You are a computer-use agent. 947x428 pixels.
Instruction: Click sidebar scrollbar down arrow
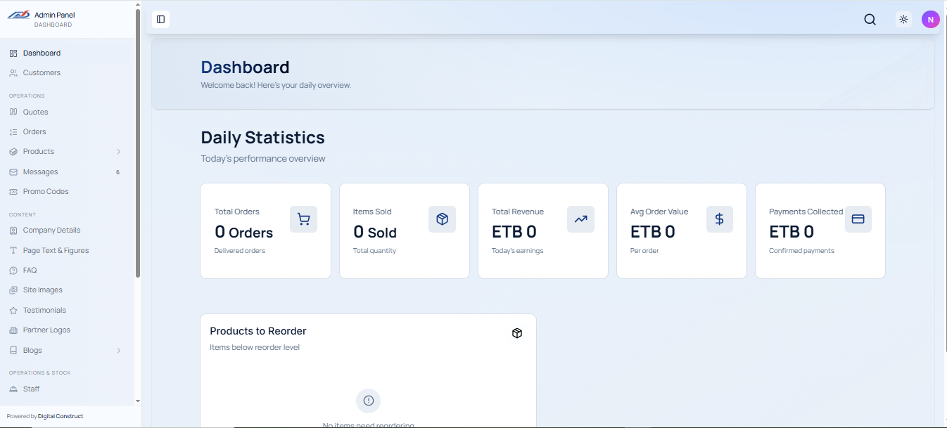point(138,401)
